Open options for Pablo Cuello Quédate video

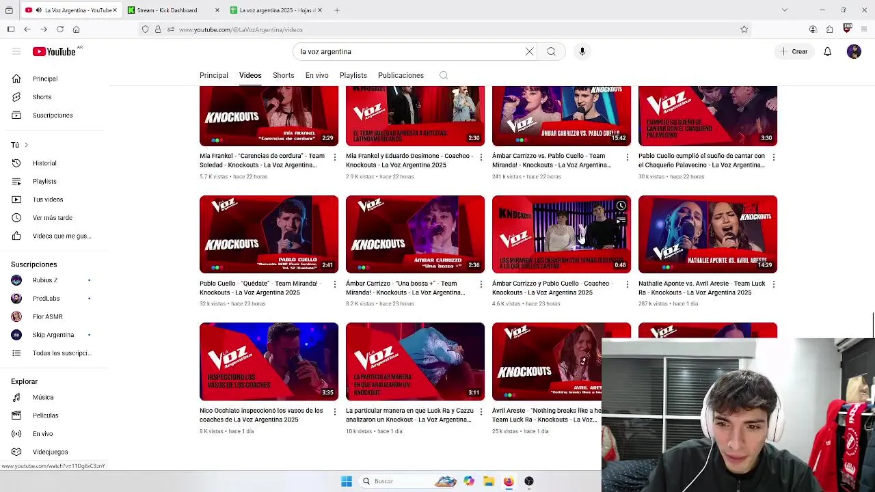pyautogui.click(x=334, y=284)
